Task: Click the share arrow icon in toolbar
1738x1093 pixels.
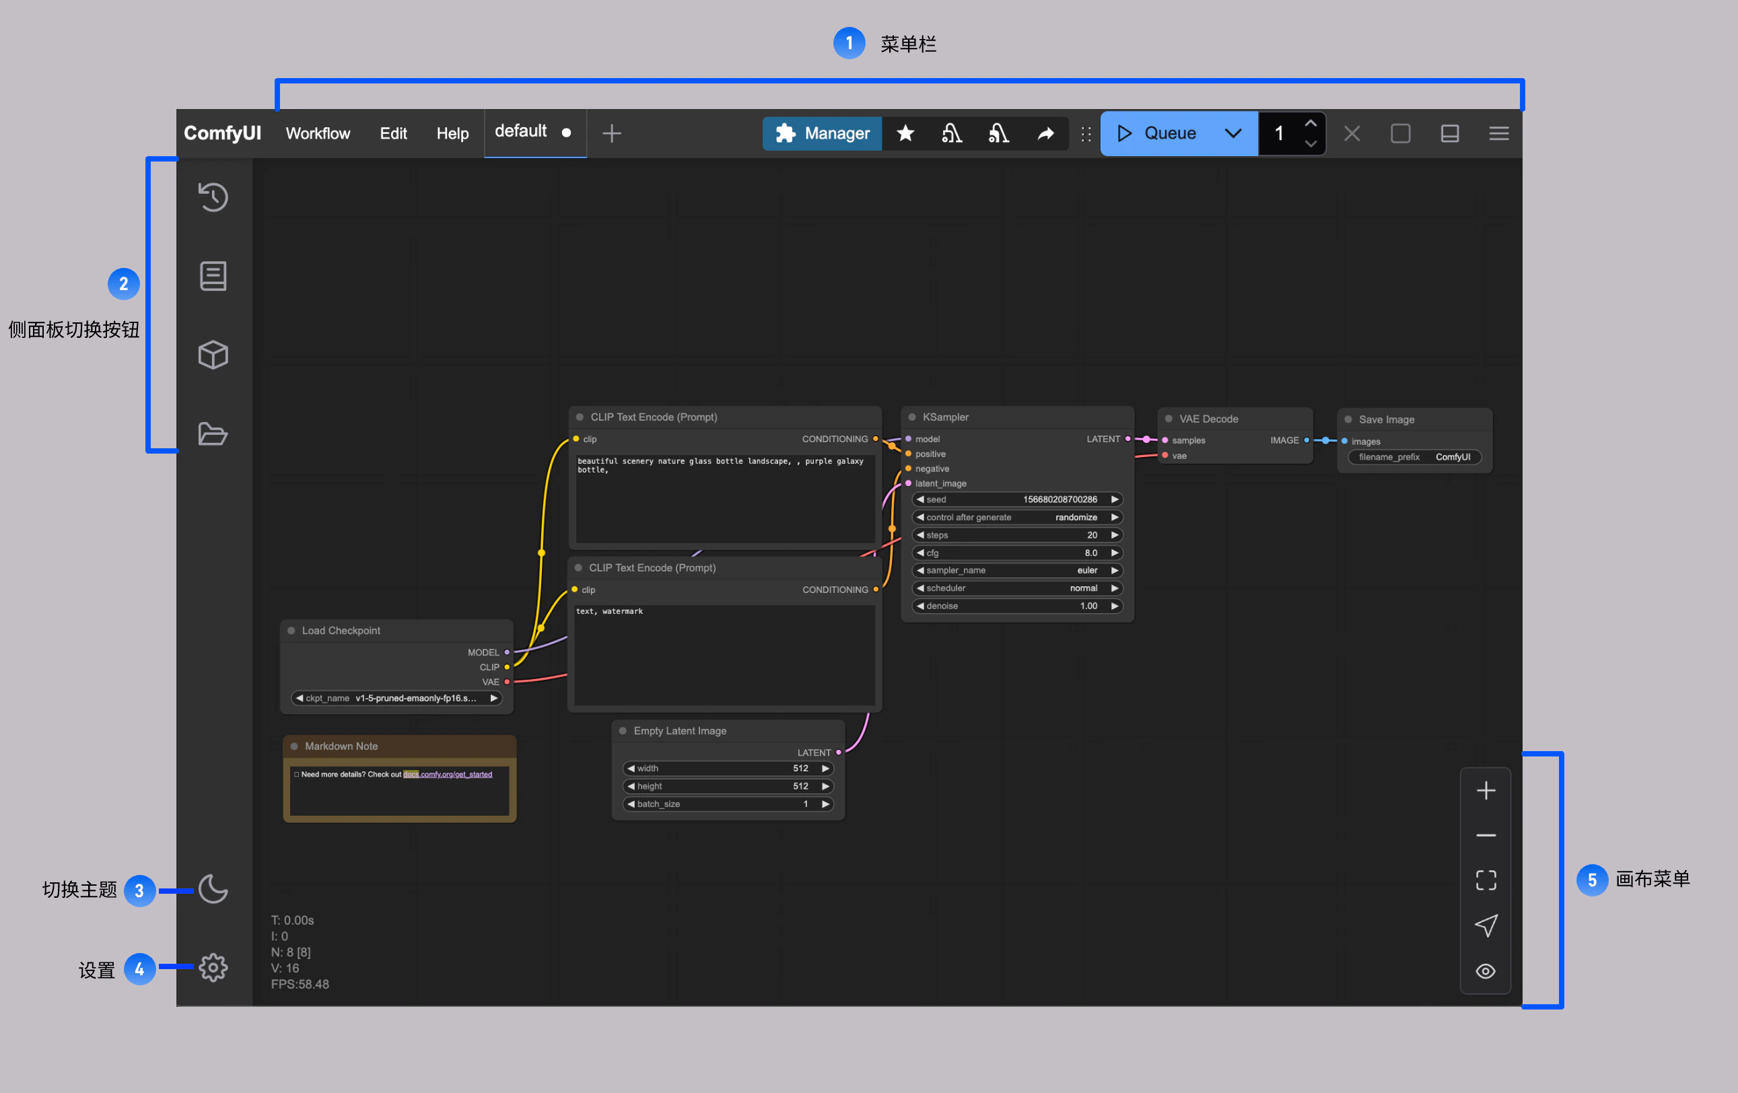Action: click(1045, 133)
